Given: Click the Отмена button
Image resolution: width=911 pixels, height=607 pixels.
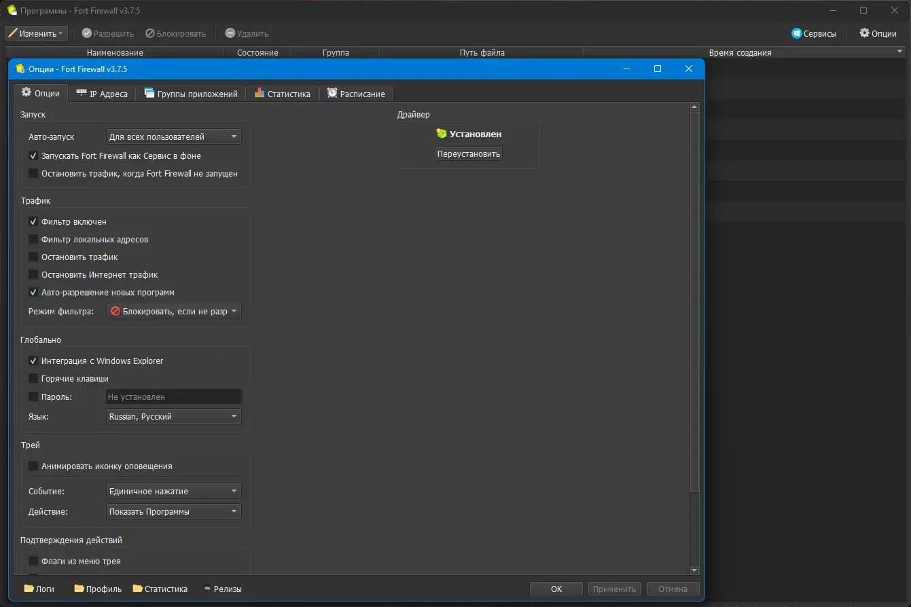Looking at the screenshot, I should tap(673, 589).
